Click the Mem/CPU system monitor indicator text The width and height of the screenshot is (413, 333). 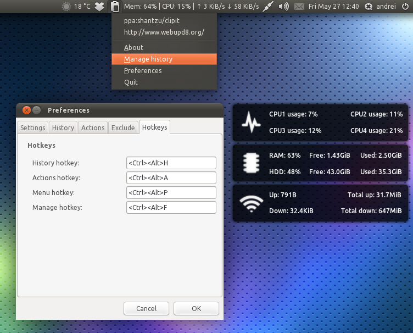pos(192,7)
